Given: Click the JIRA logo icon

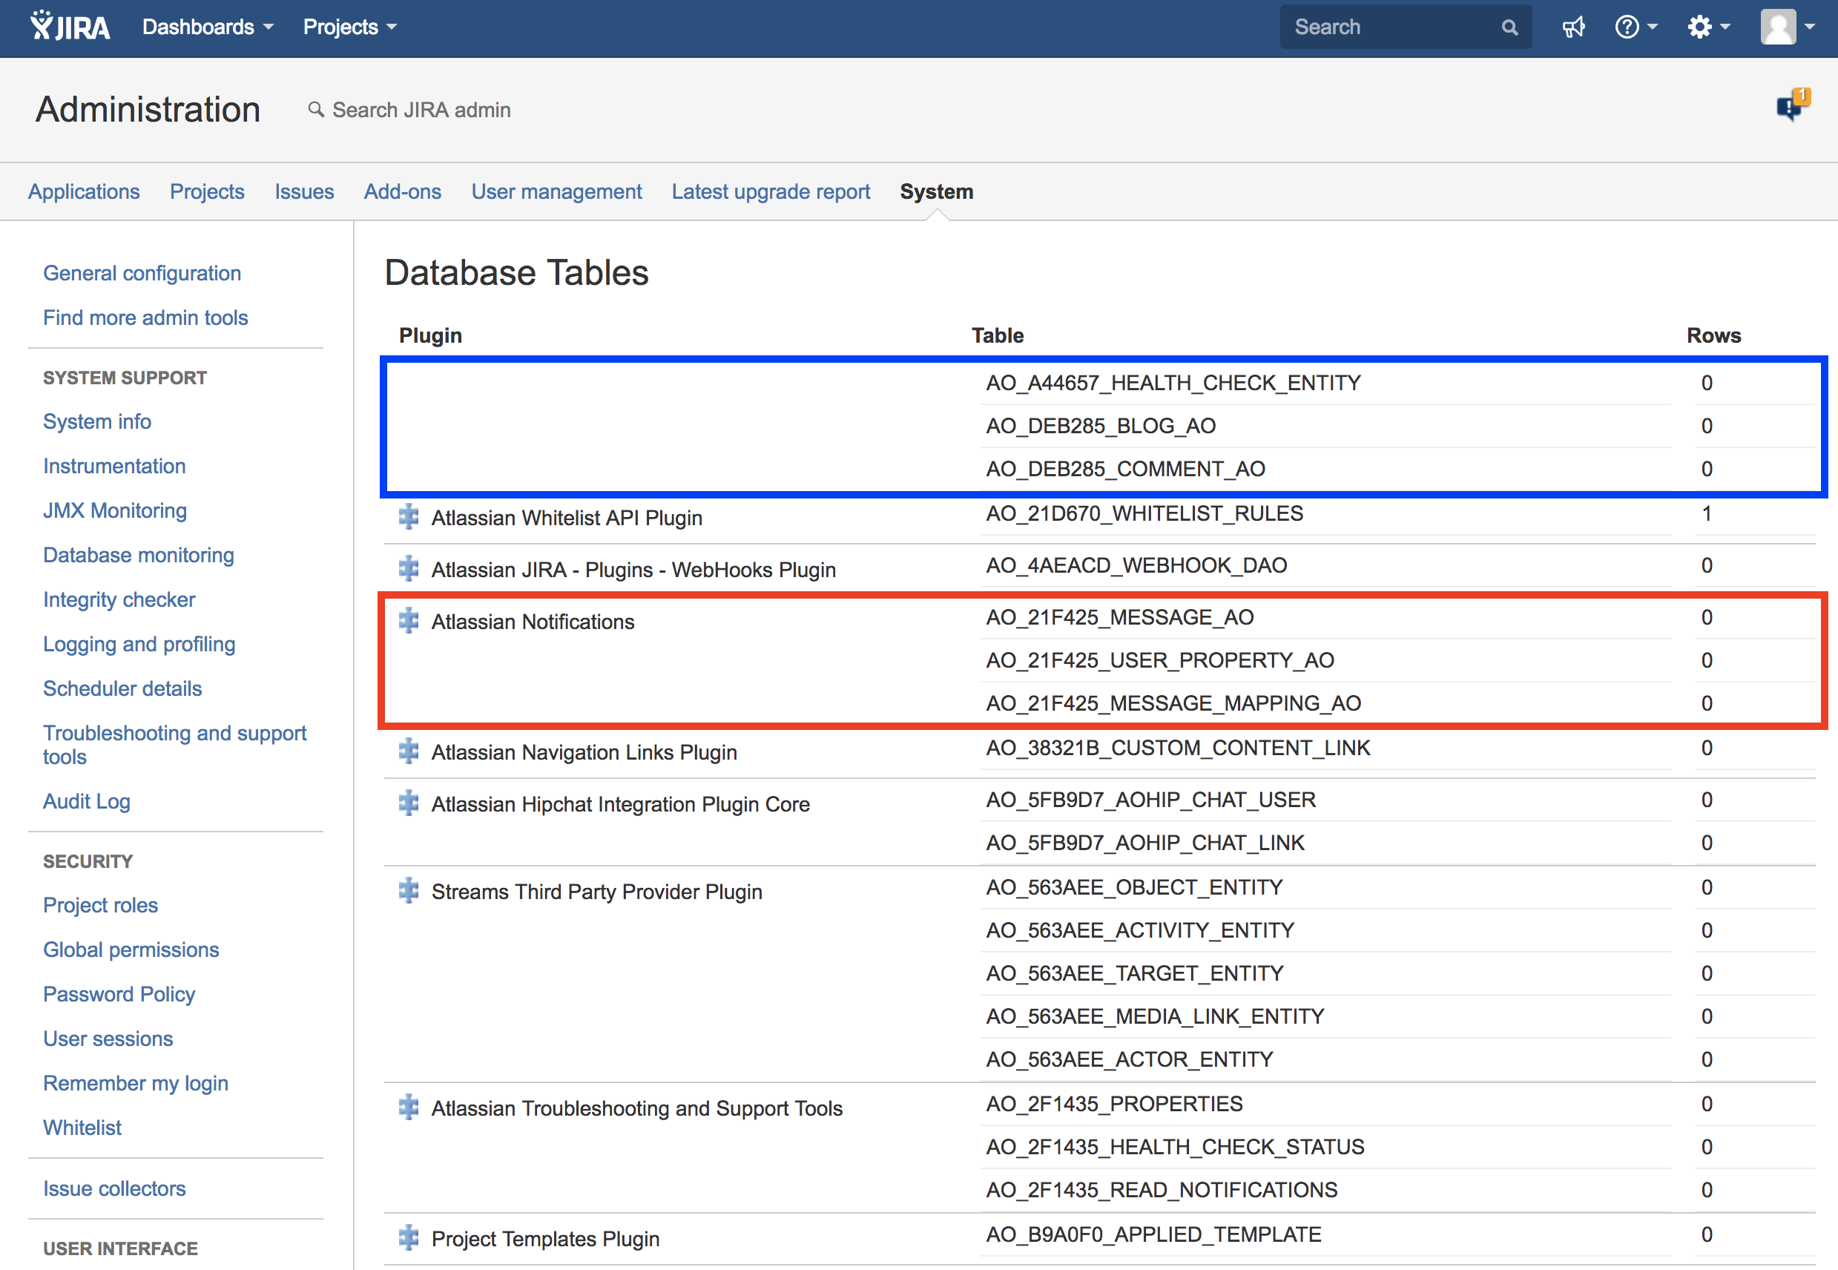Looking at the screenshot, I should click(70, 27).
